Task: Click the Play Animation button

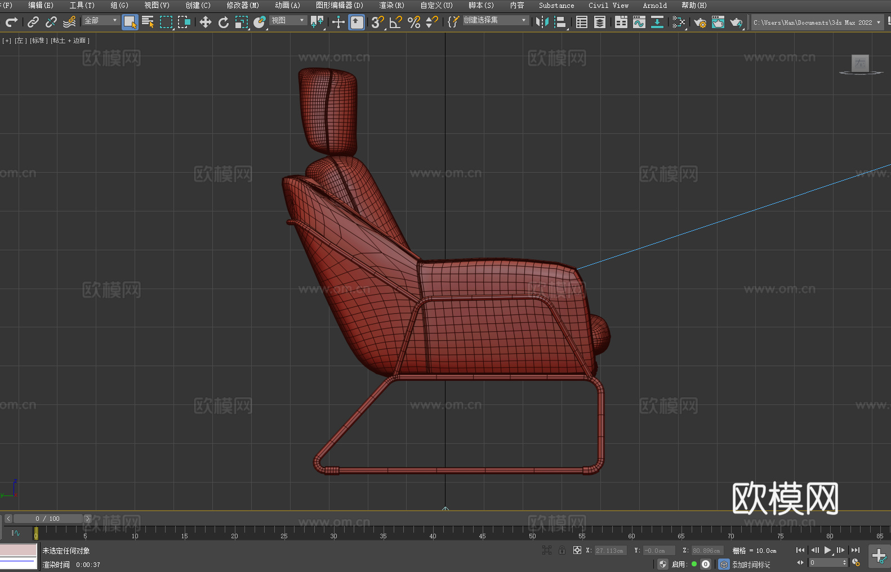Action: click(828, 550)
